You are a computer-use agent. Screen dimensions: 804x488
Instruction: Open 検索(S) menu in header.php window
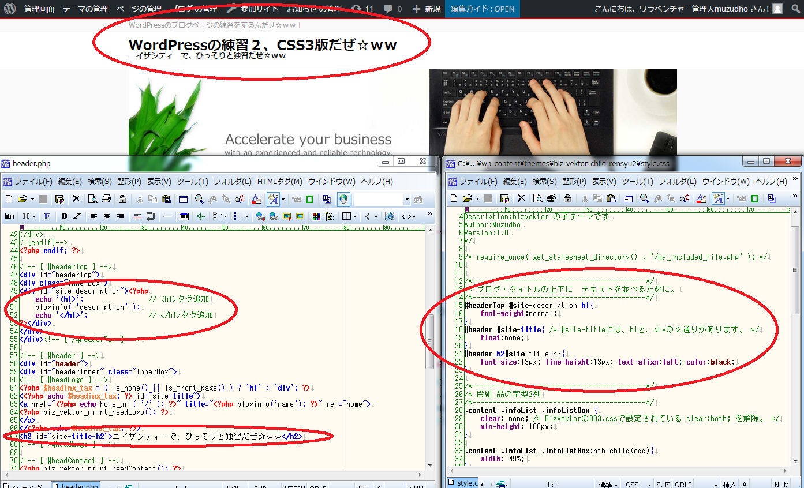100,182
